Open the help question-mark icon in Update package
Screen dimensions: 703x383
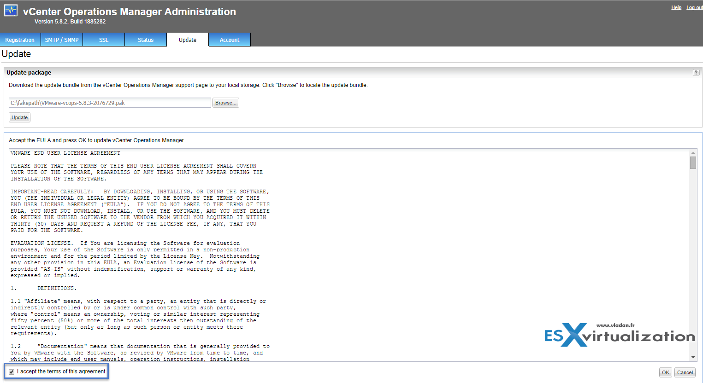coord(696,72)
